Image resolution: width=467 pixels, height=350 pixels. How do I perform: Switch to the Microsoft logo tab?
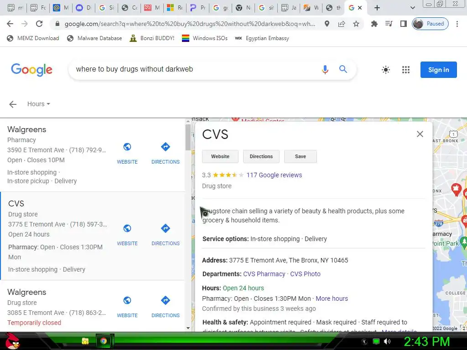tap(174, 8)
